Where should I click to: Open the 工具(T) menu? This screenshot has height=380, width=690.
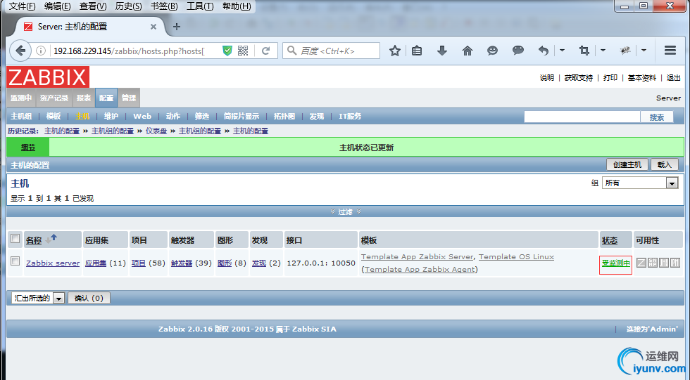200,6
